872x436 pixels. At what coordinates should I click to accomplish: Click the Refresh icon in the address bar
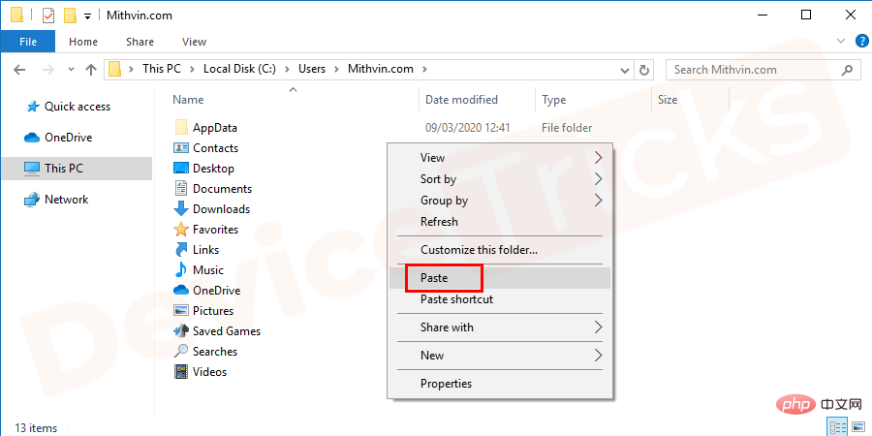pyautogui.click(x=644, y=70)
